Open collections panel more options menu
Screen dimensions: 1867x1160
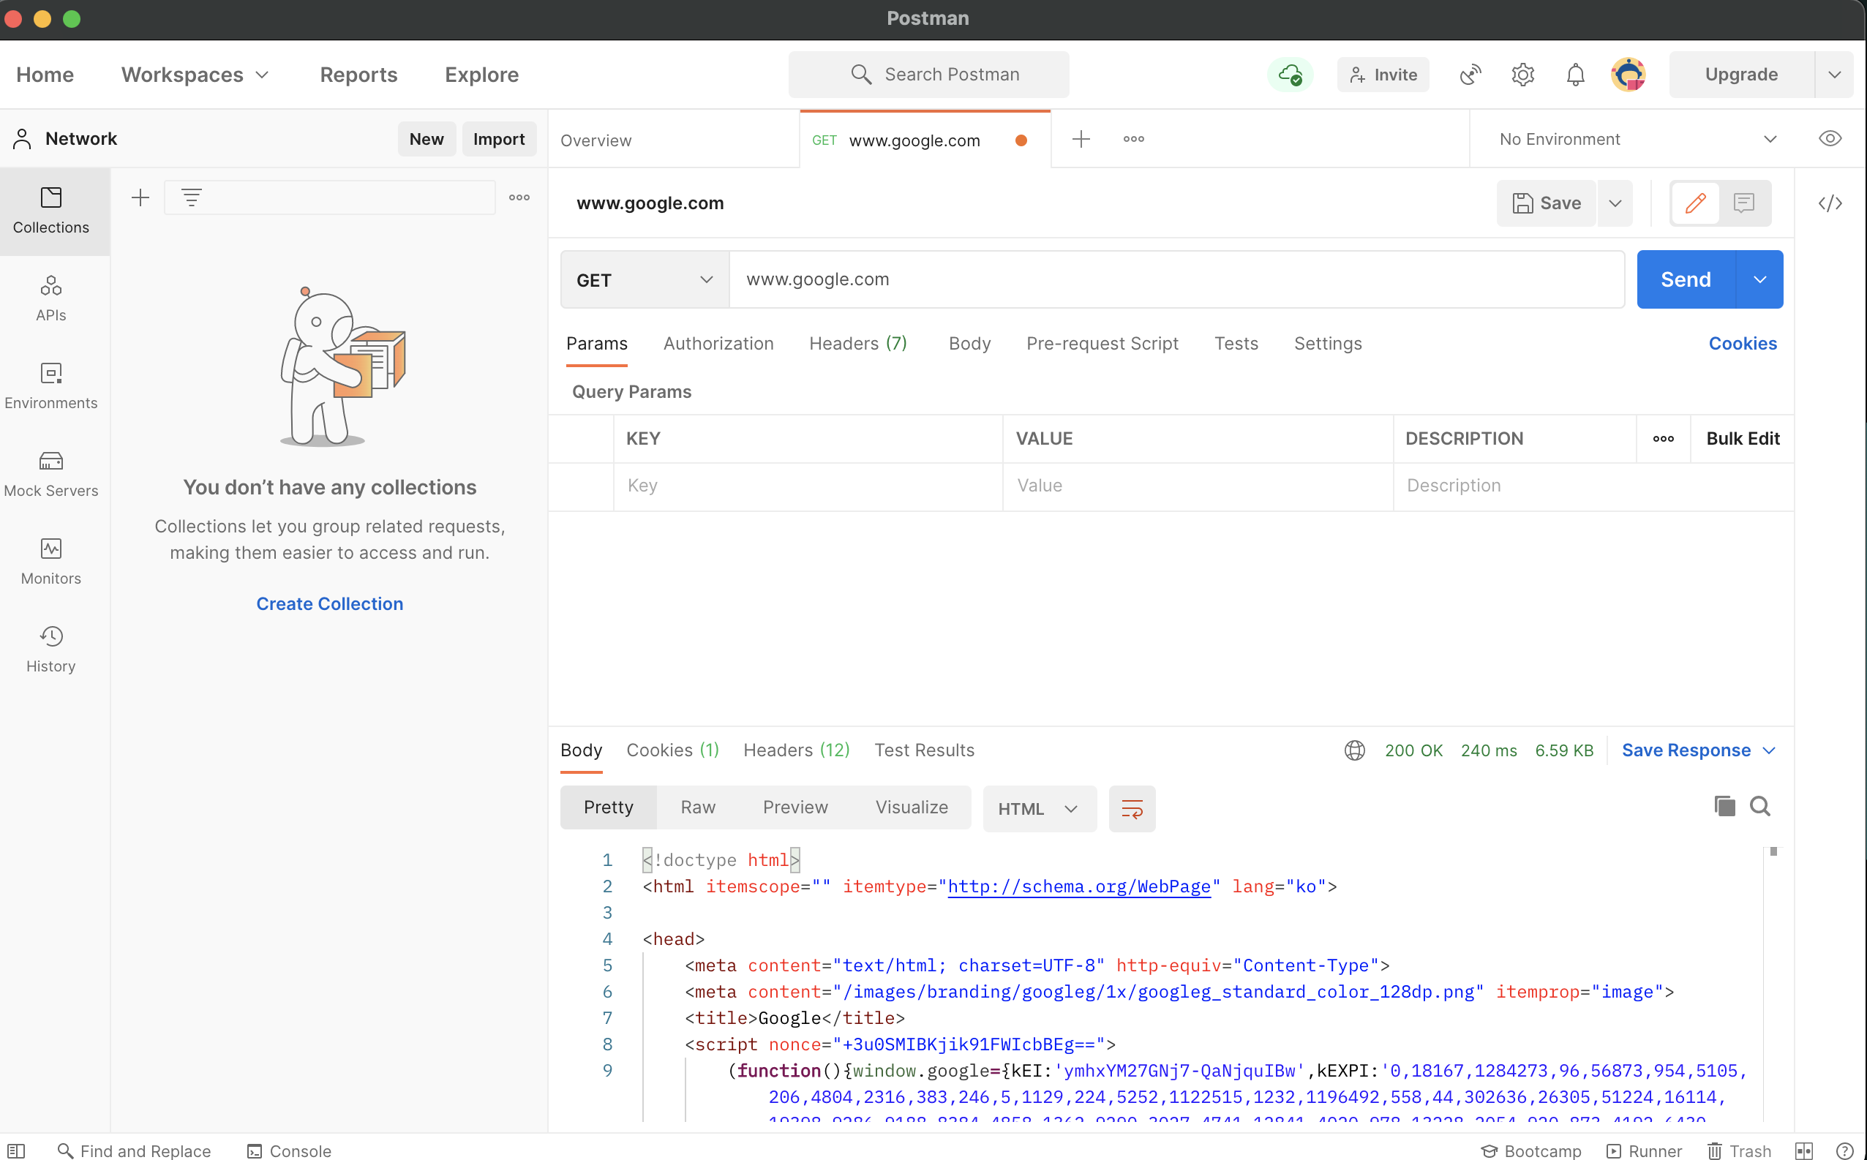519,198
